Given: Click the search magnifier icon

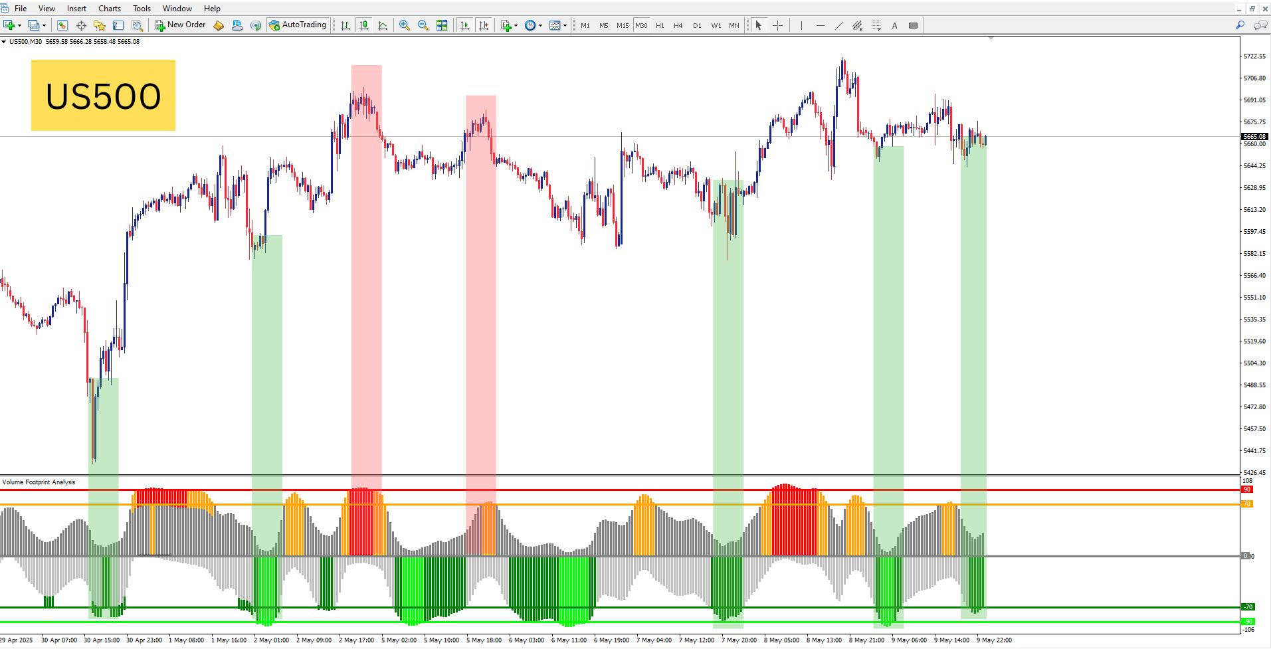Looking at the screenshot, I should click(1240, 25).
